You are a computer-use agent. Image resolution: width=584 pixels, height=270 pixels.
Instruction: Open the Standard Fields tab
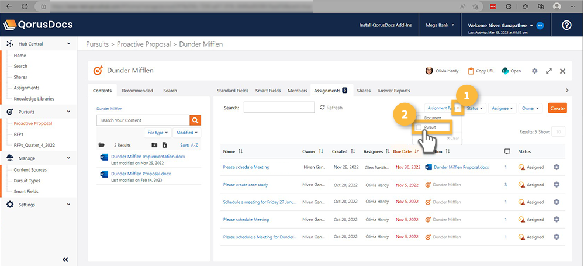(233, 91)
